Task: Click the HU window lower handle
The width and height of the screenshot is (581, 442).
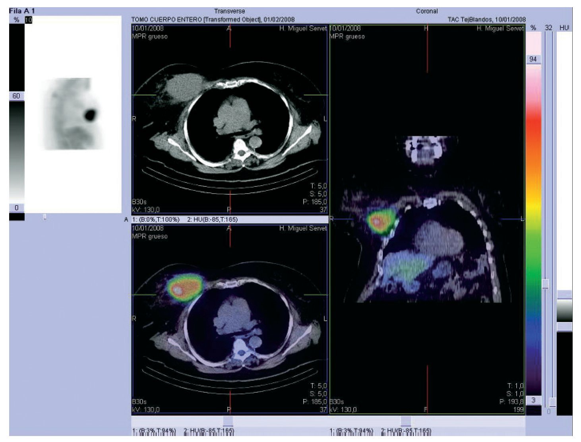Action: tap(564, 327)
